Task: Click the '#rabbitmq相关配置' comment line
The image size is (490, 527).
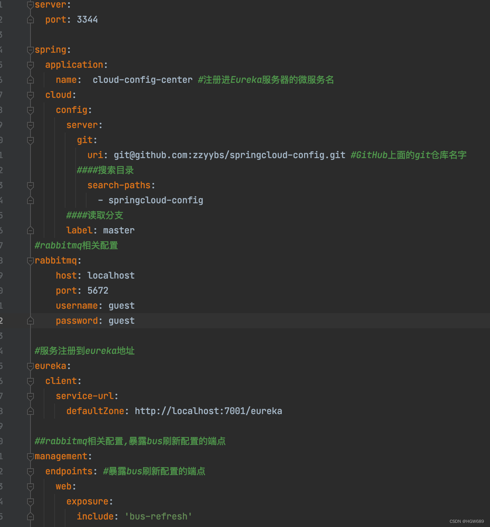Action: click(x=76, y=245)
